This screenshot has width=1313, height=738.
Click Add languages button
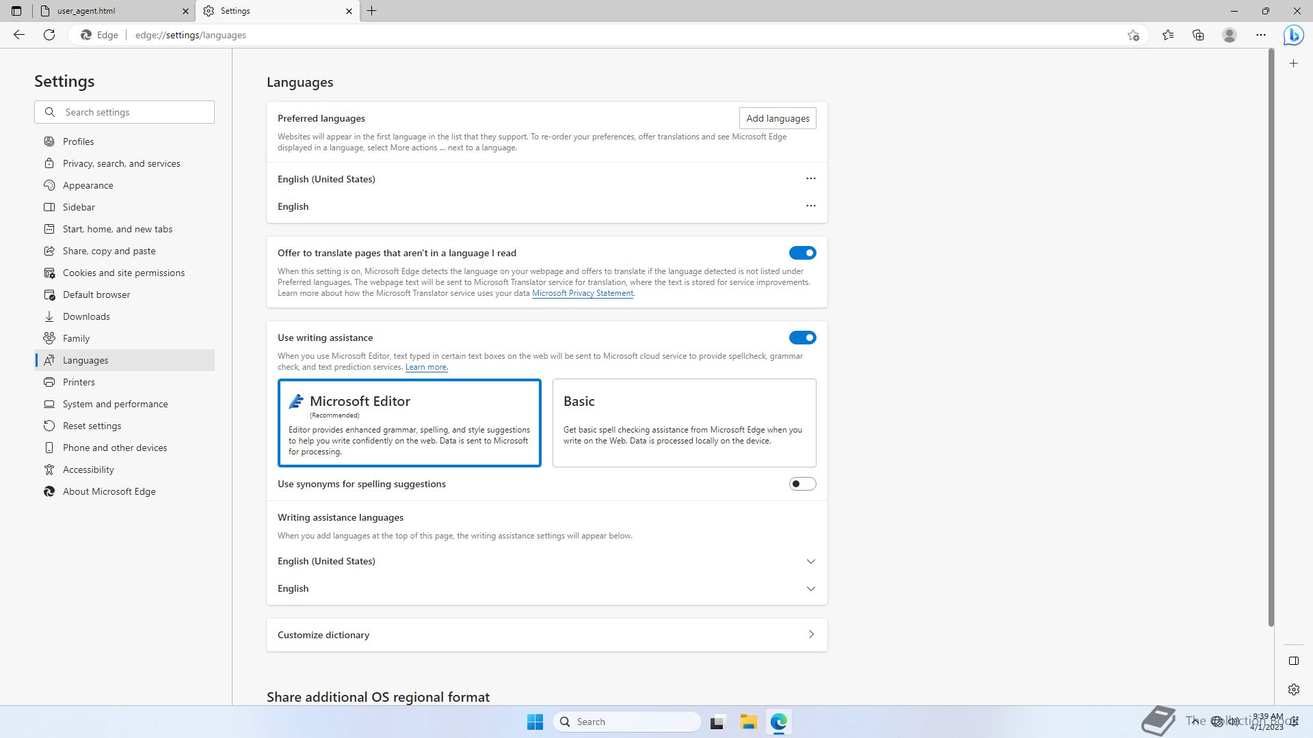click(x=778, y=118)
